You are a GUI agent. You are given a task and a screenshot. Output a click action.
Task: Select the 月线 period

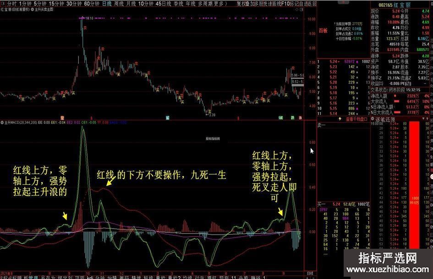[131, 4]
